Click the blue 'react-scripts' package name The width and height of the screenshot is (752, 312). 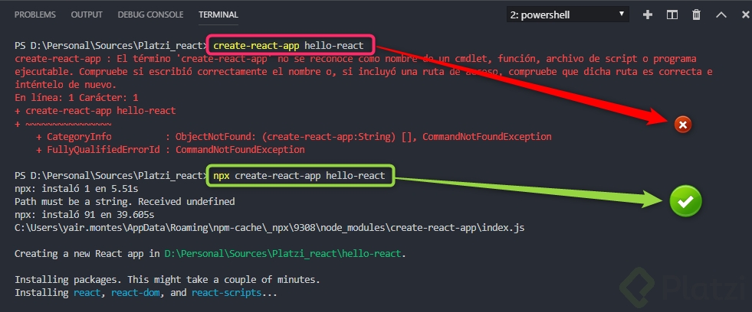226,292
